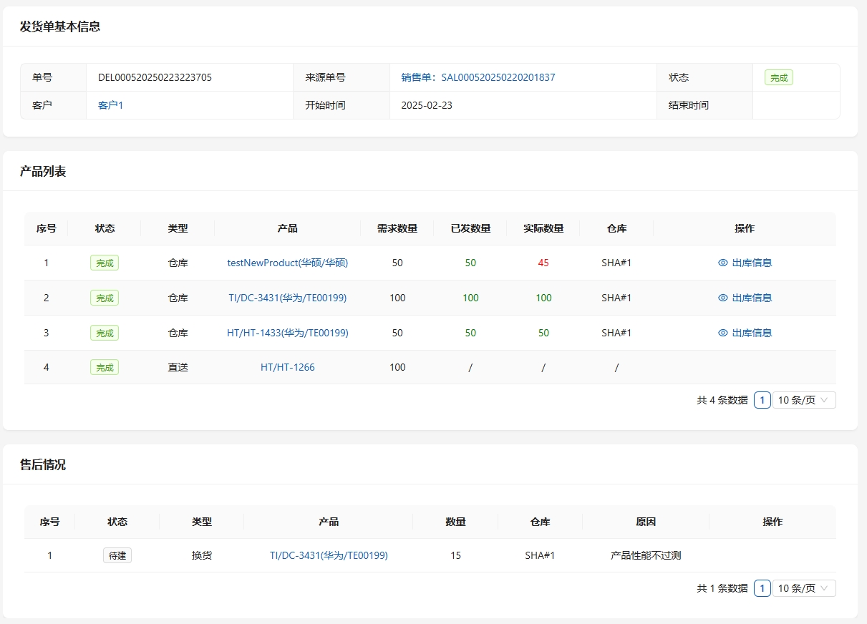Open the HT/HT-1266 direct-delivery product link

[287, 367]
